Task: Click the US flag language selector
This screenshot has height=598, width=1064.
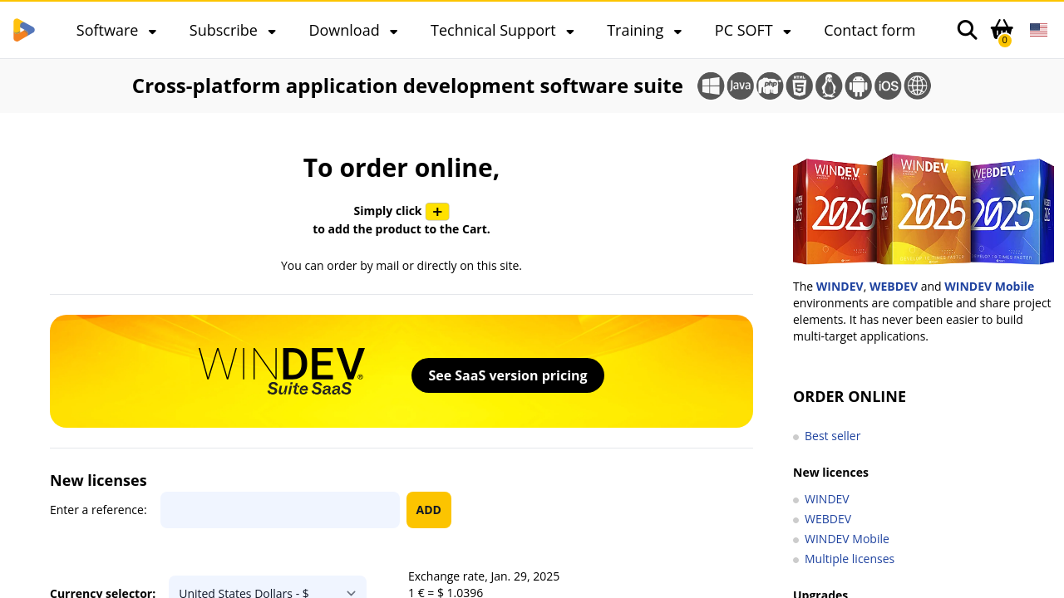Action: click(1038, 30)
